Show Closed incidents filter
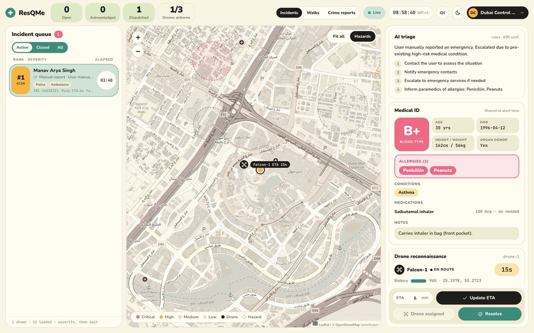534x333 pixels. 43,48
